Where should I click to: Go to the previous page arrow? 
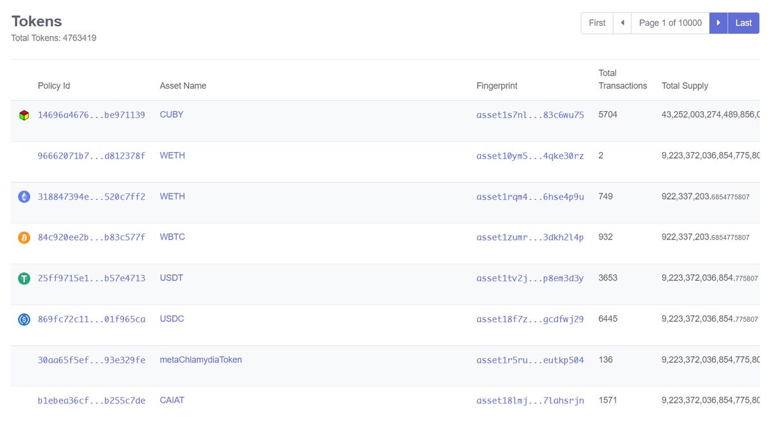click(622, 23)
